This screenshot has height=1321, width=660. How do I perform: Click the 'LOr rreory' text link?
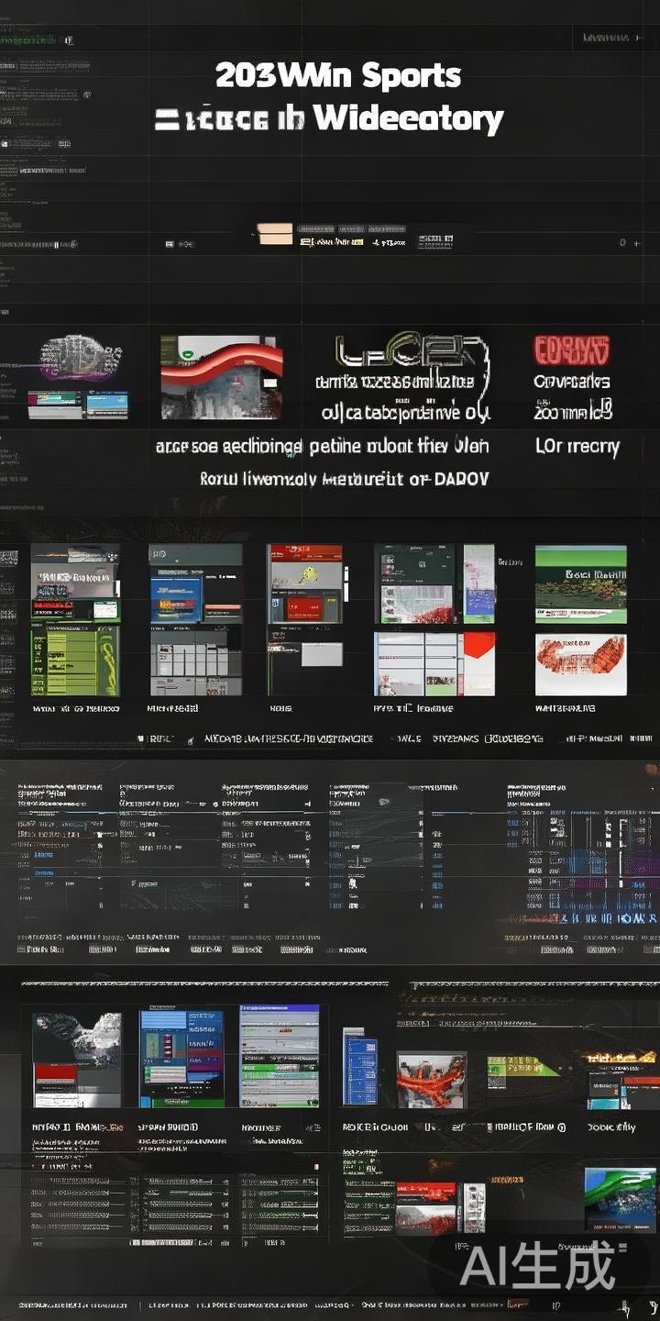(577, 447)
